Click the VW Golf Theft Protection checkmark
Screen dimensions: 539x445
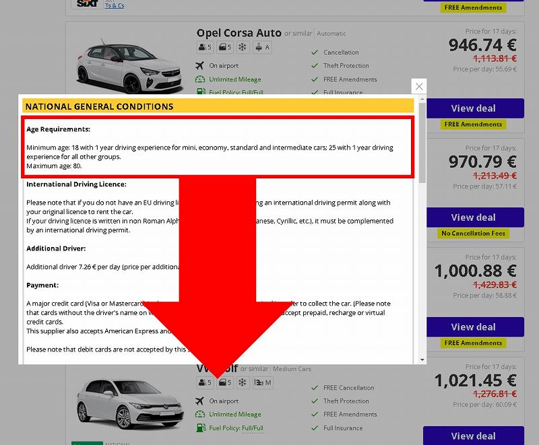click(315, 401)
